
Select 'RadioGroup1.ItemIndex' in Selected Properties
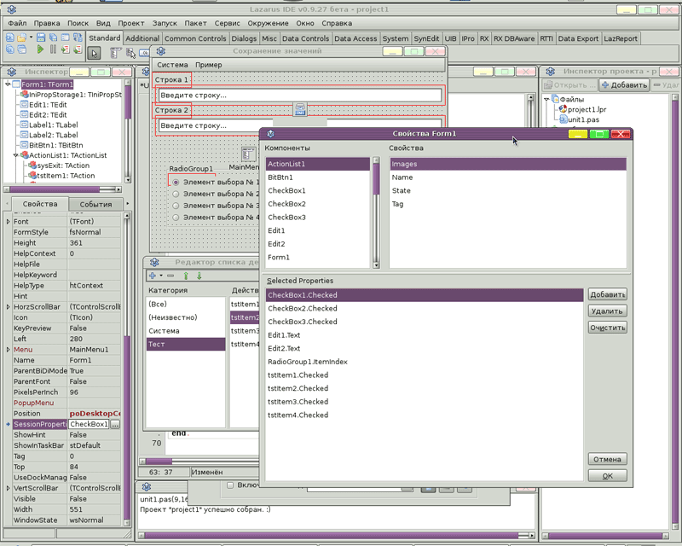(x=307, y=362)
